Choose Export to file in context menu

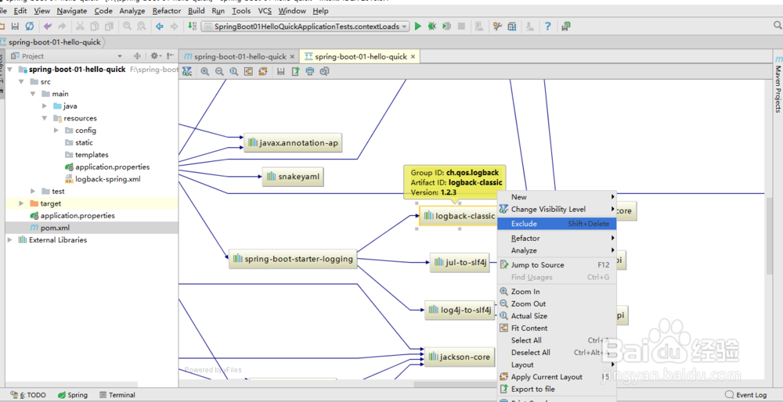pyautogui.click(x=557, y=389)
